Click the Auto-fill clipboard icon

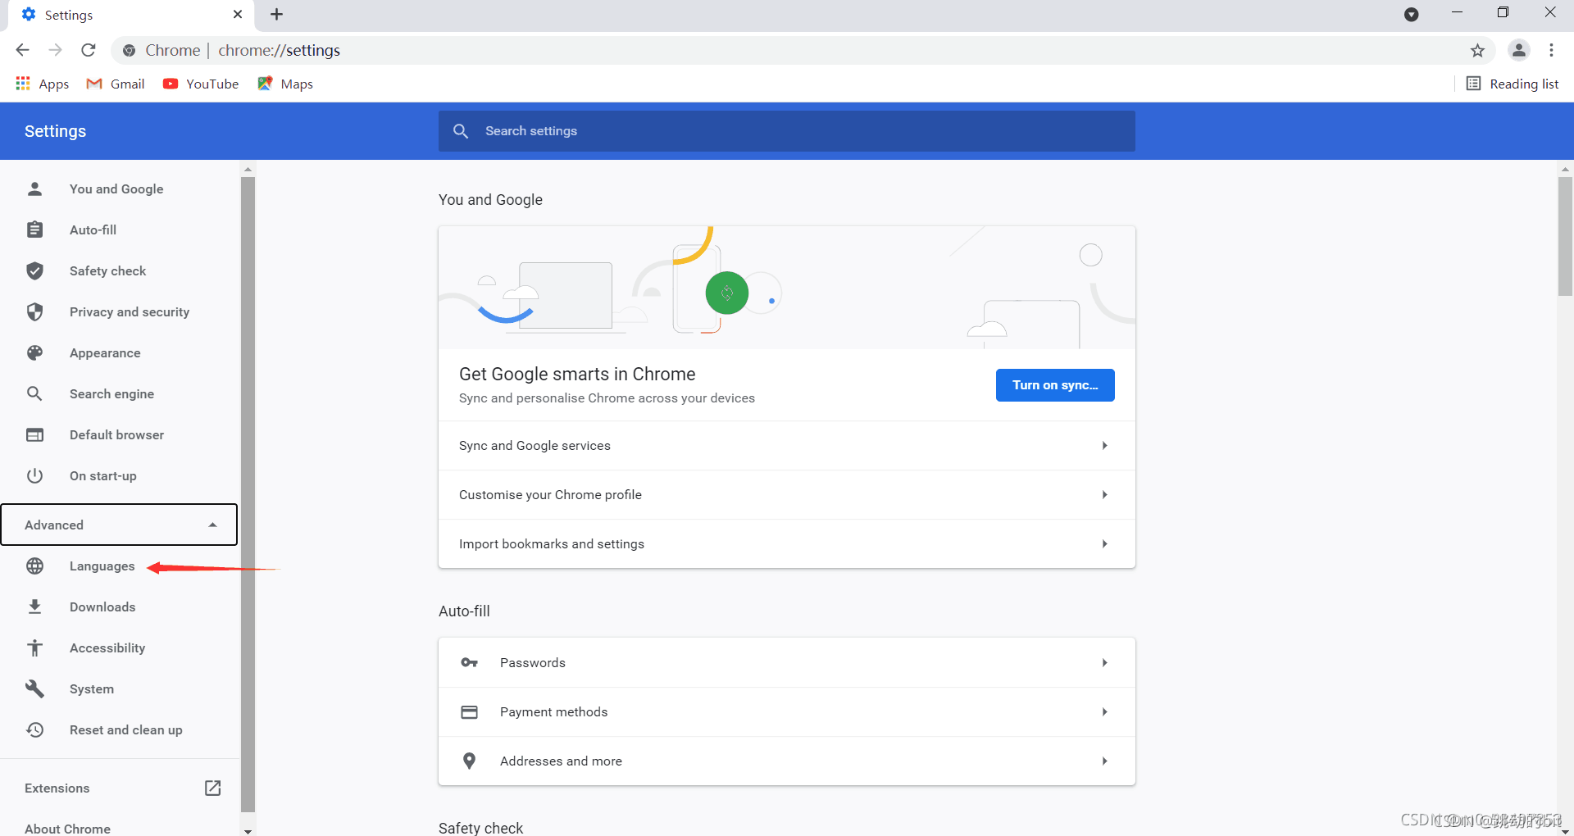pos(34,229)
